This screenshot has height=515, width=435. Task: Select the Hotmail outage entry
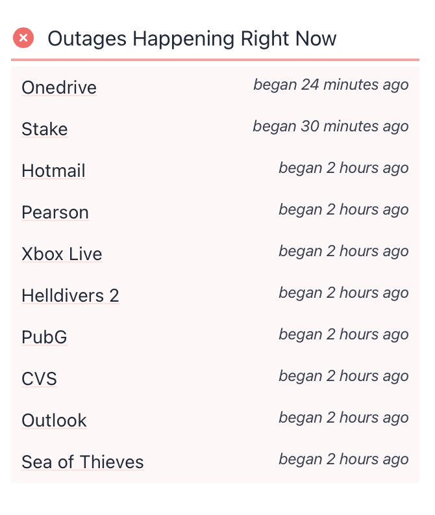pyautogui.click(x=53, y=171)
